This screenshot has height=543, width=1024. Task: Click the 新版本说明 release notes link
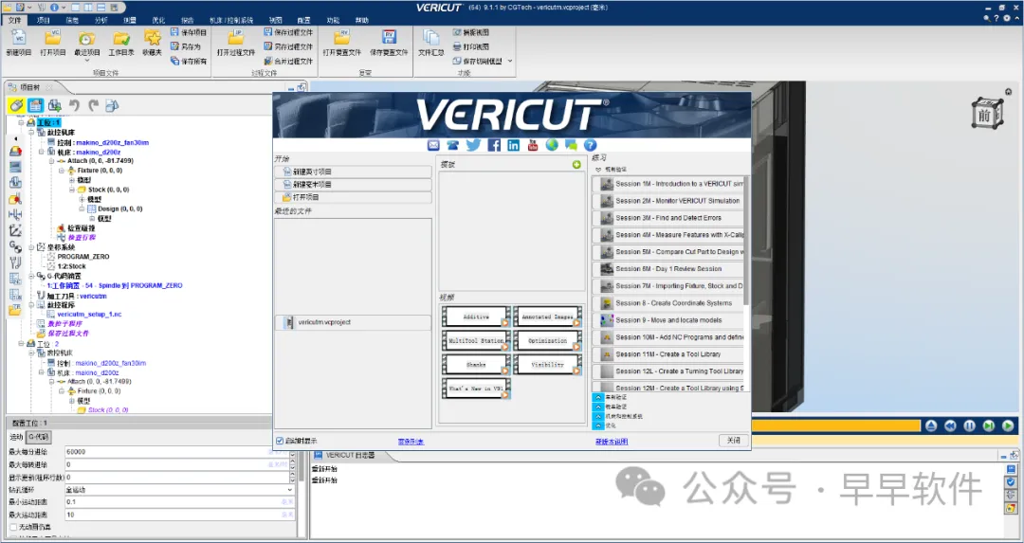[612, 442]
